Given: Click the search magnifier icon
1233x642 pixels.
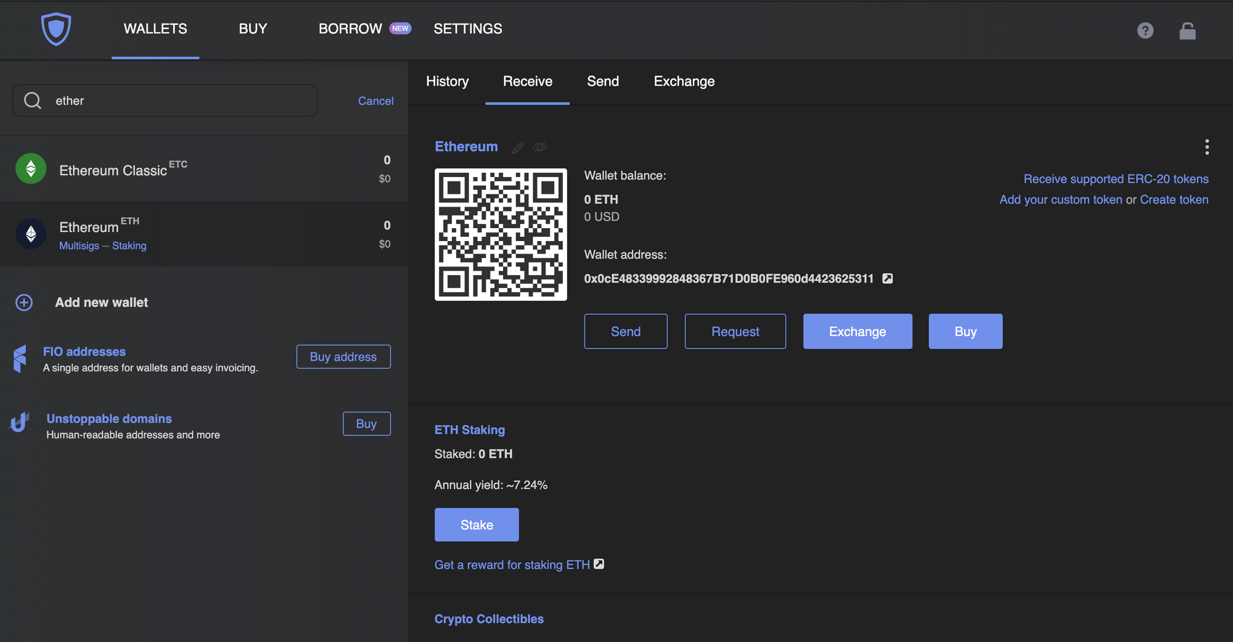Looking at the screenshot, I should click(33, 101).
